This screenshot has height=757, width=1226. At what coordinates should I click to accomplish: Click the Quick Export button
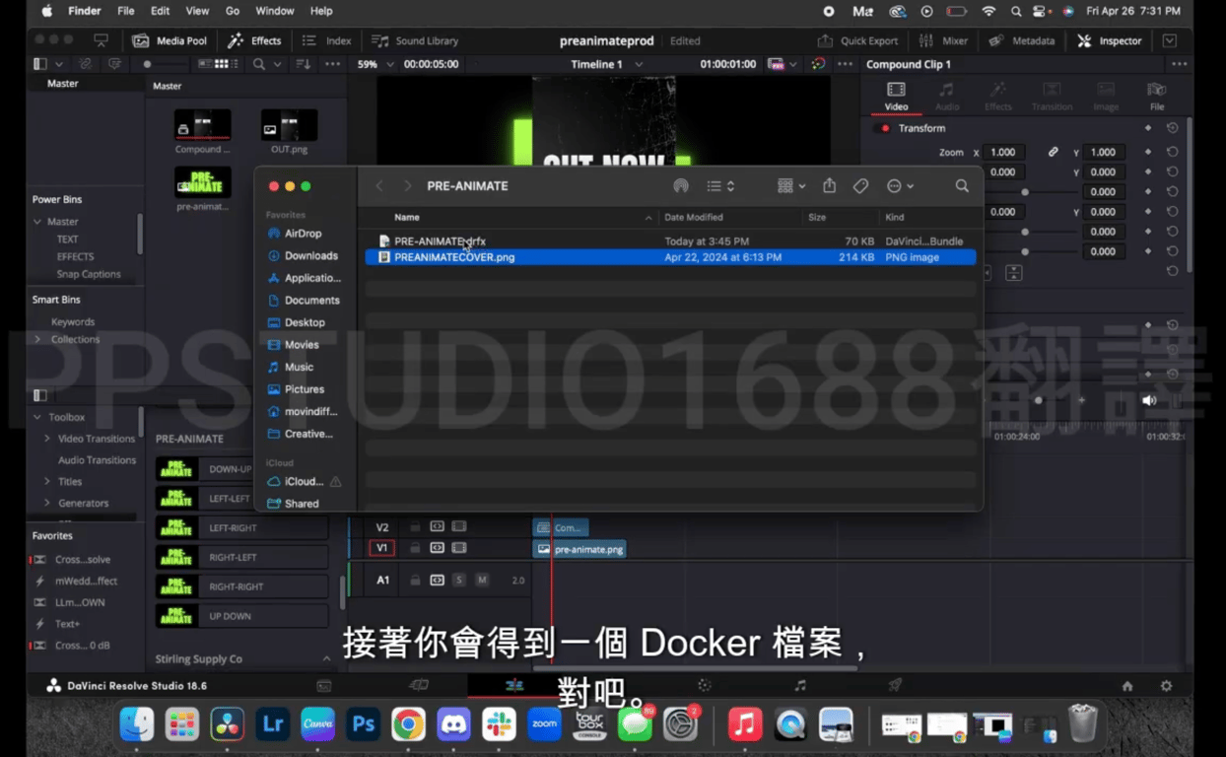point(857,40)
